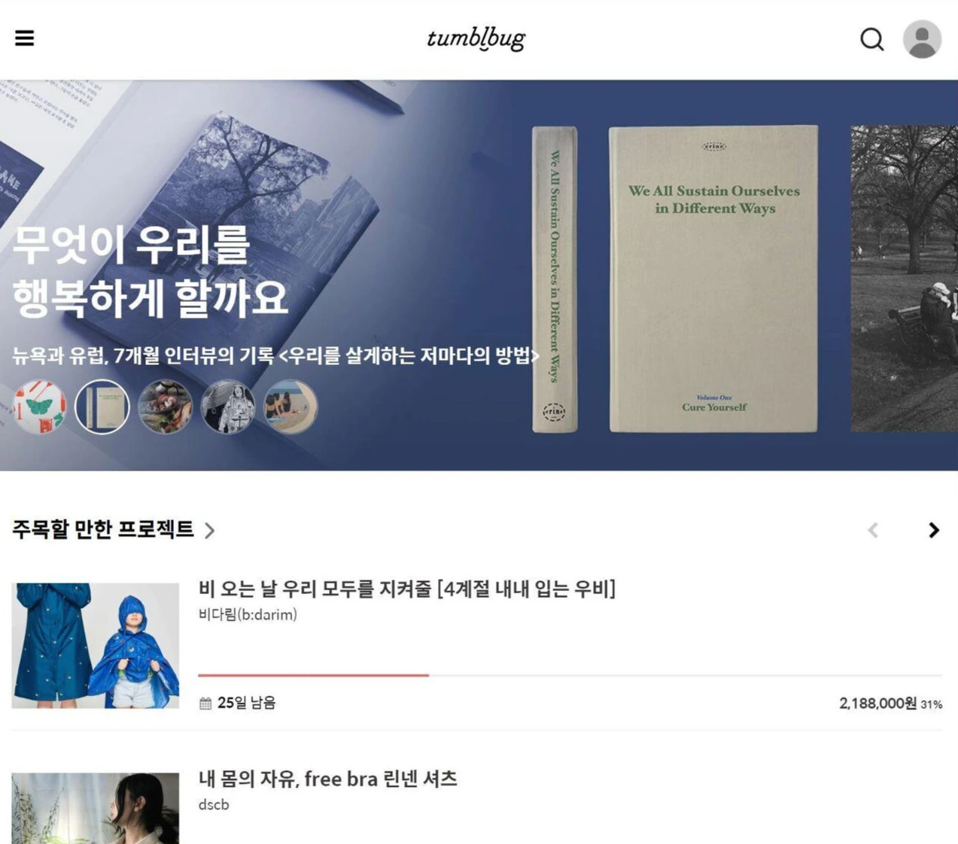This screenshot has width=958, height=844.
Task: Show next projects with right arrow
Action: pos(933,530)
